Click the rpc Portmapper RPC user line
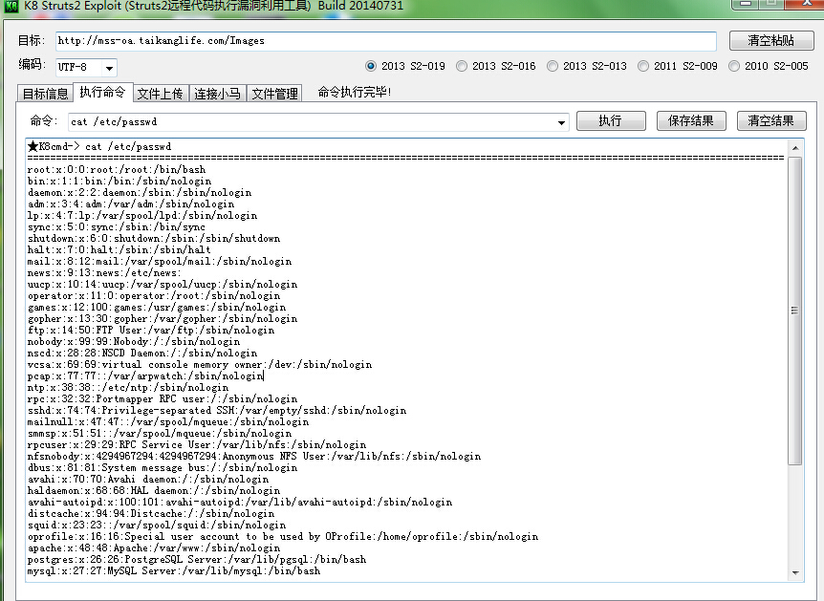 [x=163, y=399]
